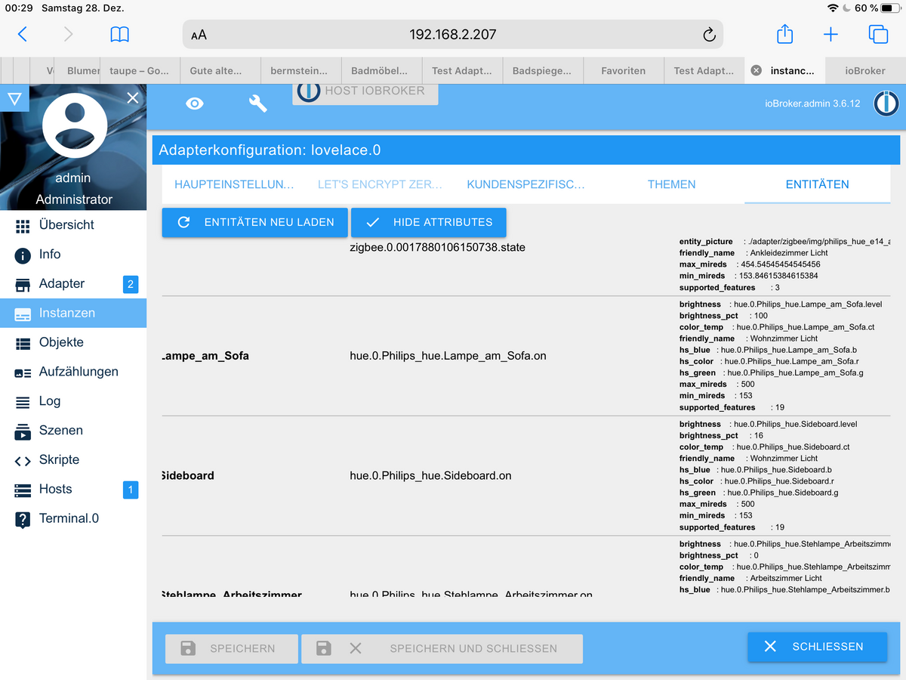Click ENTITÄTEN NEU LADEN to reload entities

[255, 222]
